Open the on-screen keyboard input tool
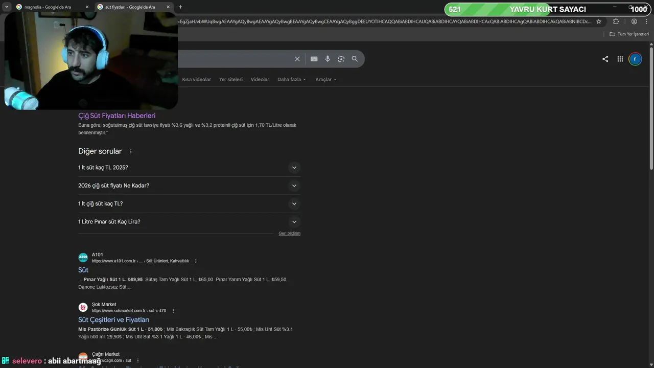 click(x=314, y=59)
